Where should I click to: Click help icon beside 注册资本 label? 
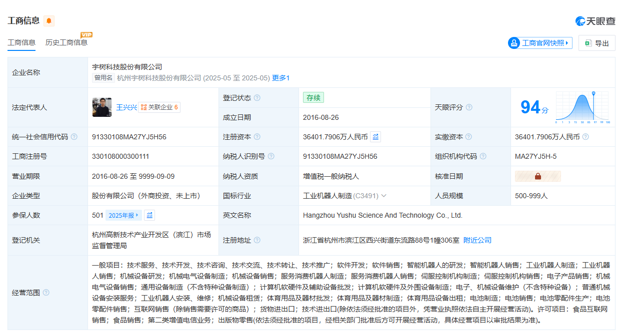tap(257, 137)
